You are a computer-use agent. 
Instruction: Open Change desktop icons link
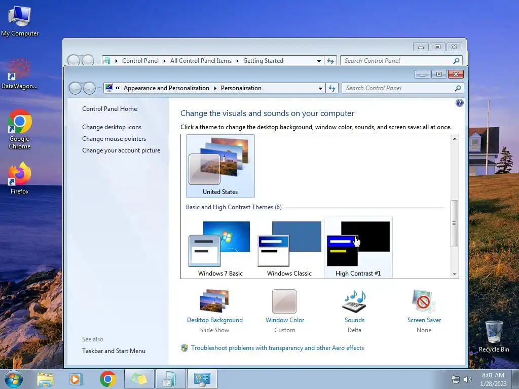112,127
